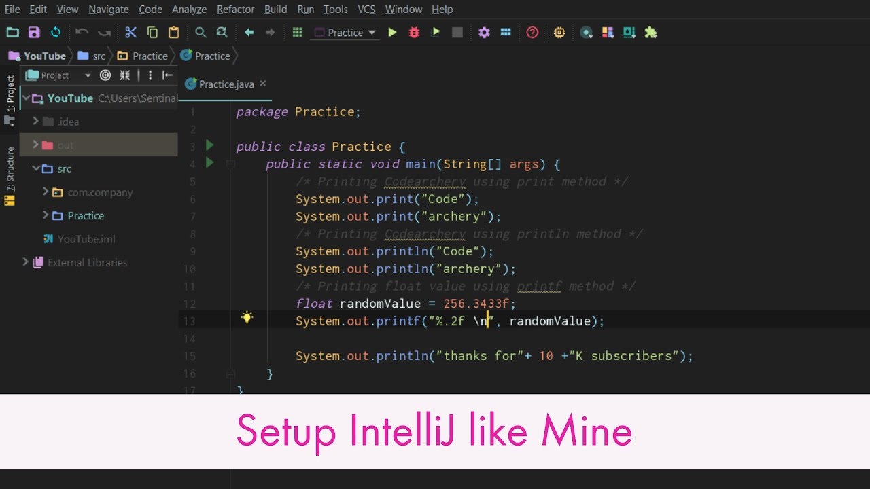The image size is (870, 489).
Task: Expand the Practice package in tree
Action: pyautogui.click(x=46, y=215)
